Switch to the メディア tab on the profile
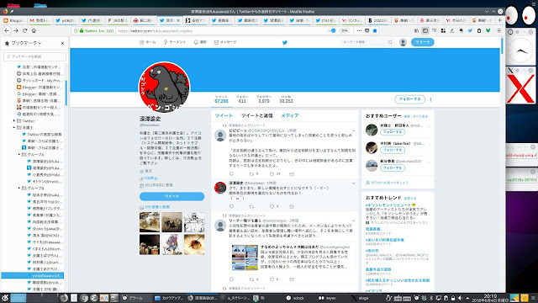This screenshot has height=303, width=538. tap(290, 116)
